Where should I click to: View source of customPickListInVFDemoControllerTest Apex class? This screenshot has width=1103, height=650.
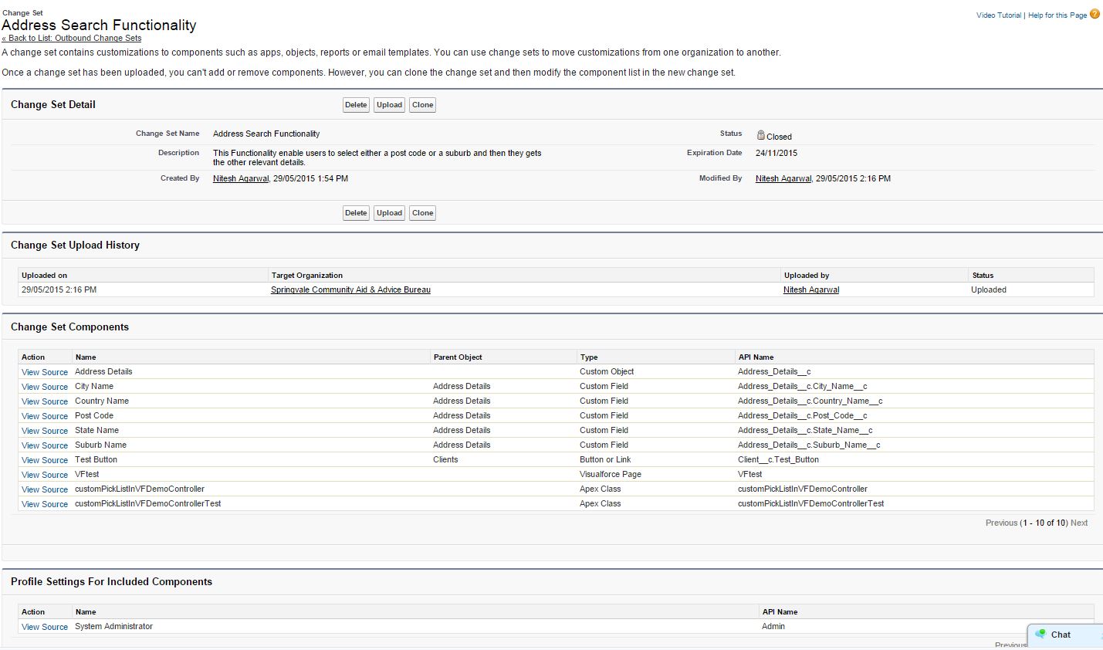45,504
